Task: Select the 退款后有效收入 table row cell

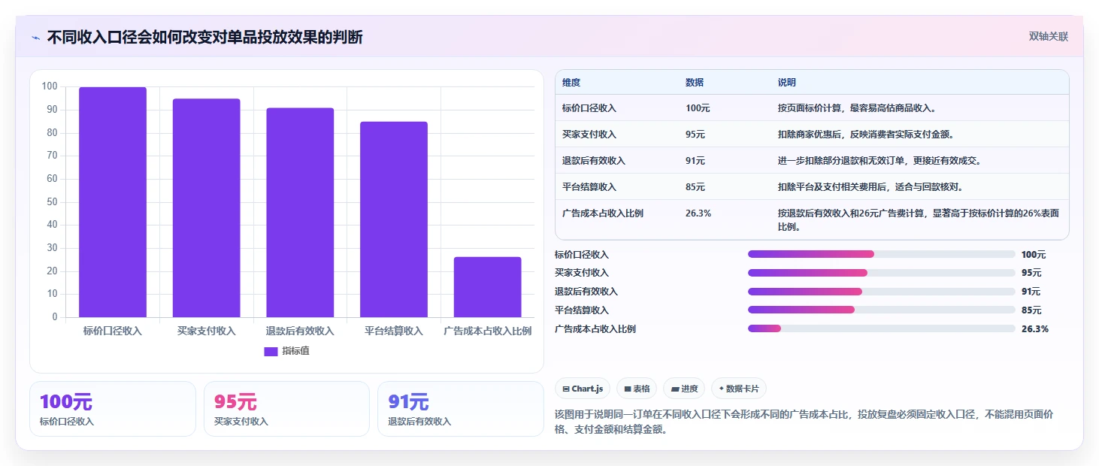Action: (594, 161)
